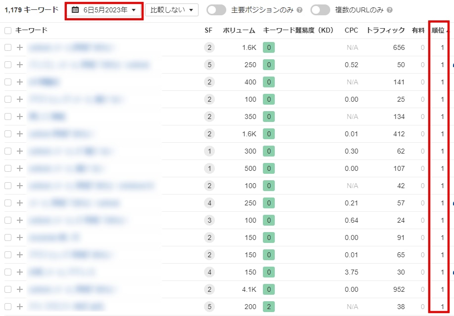This screenshot has width=454, height=316.
Task: Click the plus icon in the traffic 24 row
Action: point(20,220)
